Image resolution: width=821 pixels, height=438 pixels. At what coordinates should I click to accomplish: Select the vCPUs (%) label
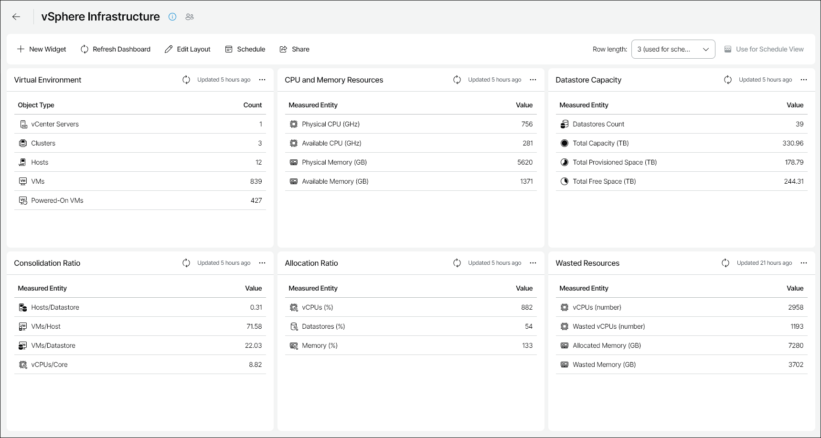318,307
